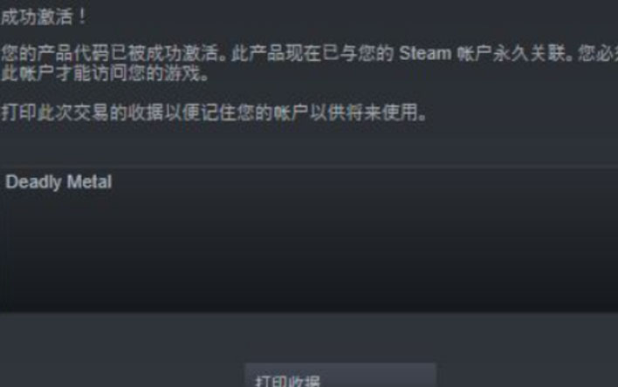The image size is (618, 387).
Task: Click the 您的产品代码已被成功激活 sentence
Action: click(113, 53)
